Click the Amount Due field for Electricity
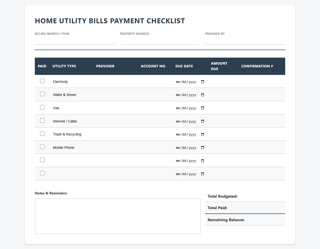Screen dimensions: 320x249 (x=223, y=82)
